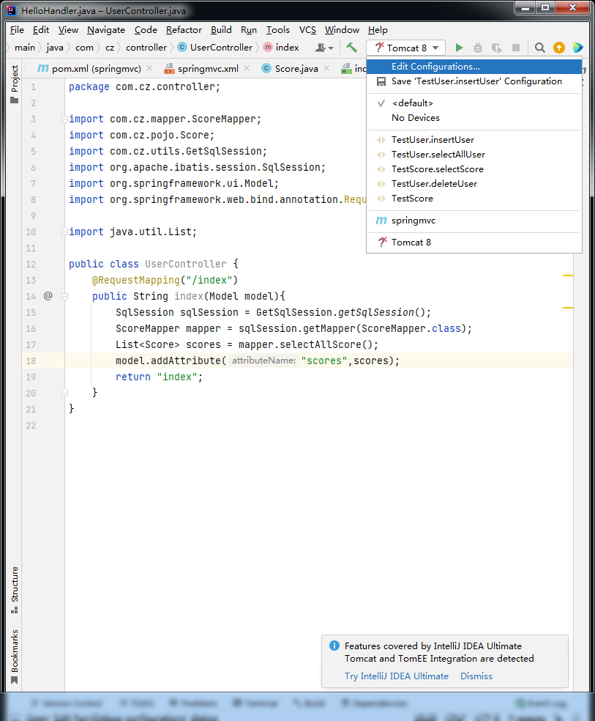Select the TestScore.selectScore run configuration

439,169
